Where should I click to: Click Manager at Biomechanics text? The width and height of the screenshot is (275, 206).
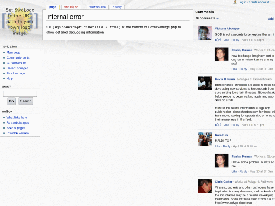tap(254, 79)
